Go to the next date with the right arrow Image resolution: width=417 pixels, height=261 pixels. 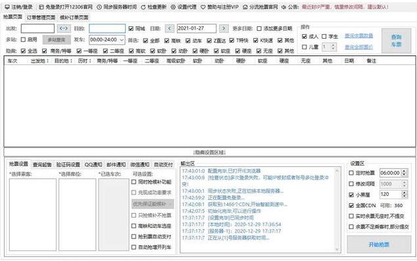(224, 28)
